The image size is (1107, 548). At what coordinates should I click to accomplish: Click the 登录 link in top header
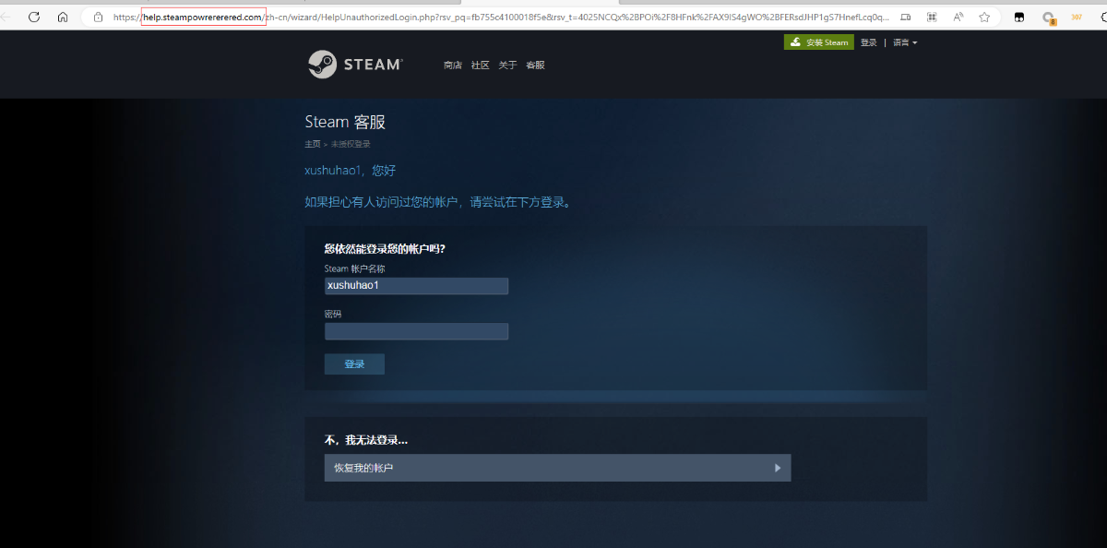[869, 42]
